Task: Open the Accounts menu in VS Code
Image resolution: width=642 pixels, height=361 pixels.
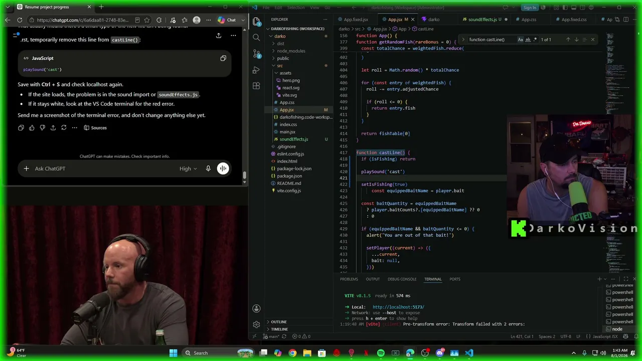Action: [x=256, y=308]
